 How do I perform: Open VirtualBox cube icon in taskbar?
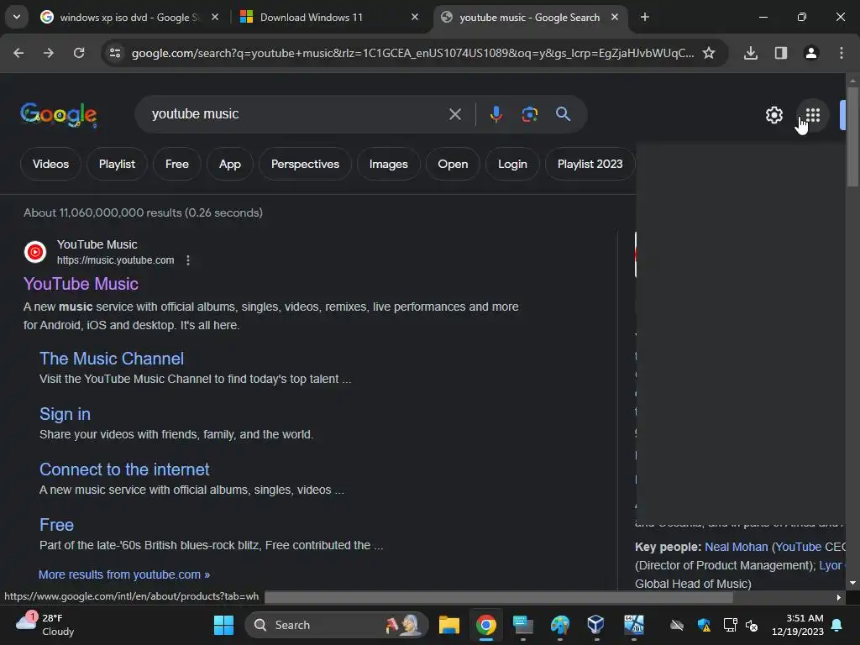pos(595,625)
